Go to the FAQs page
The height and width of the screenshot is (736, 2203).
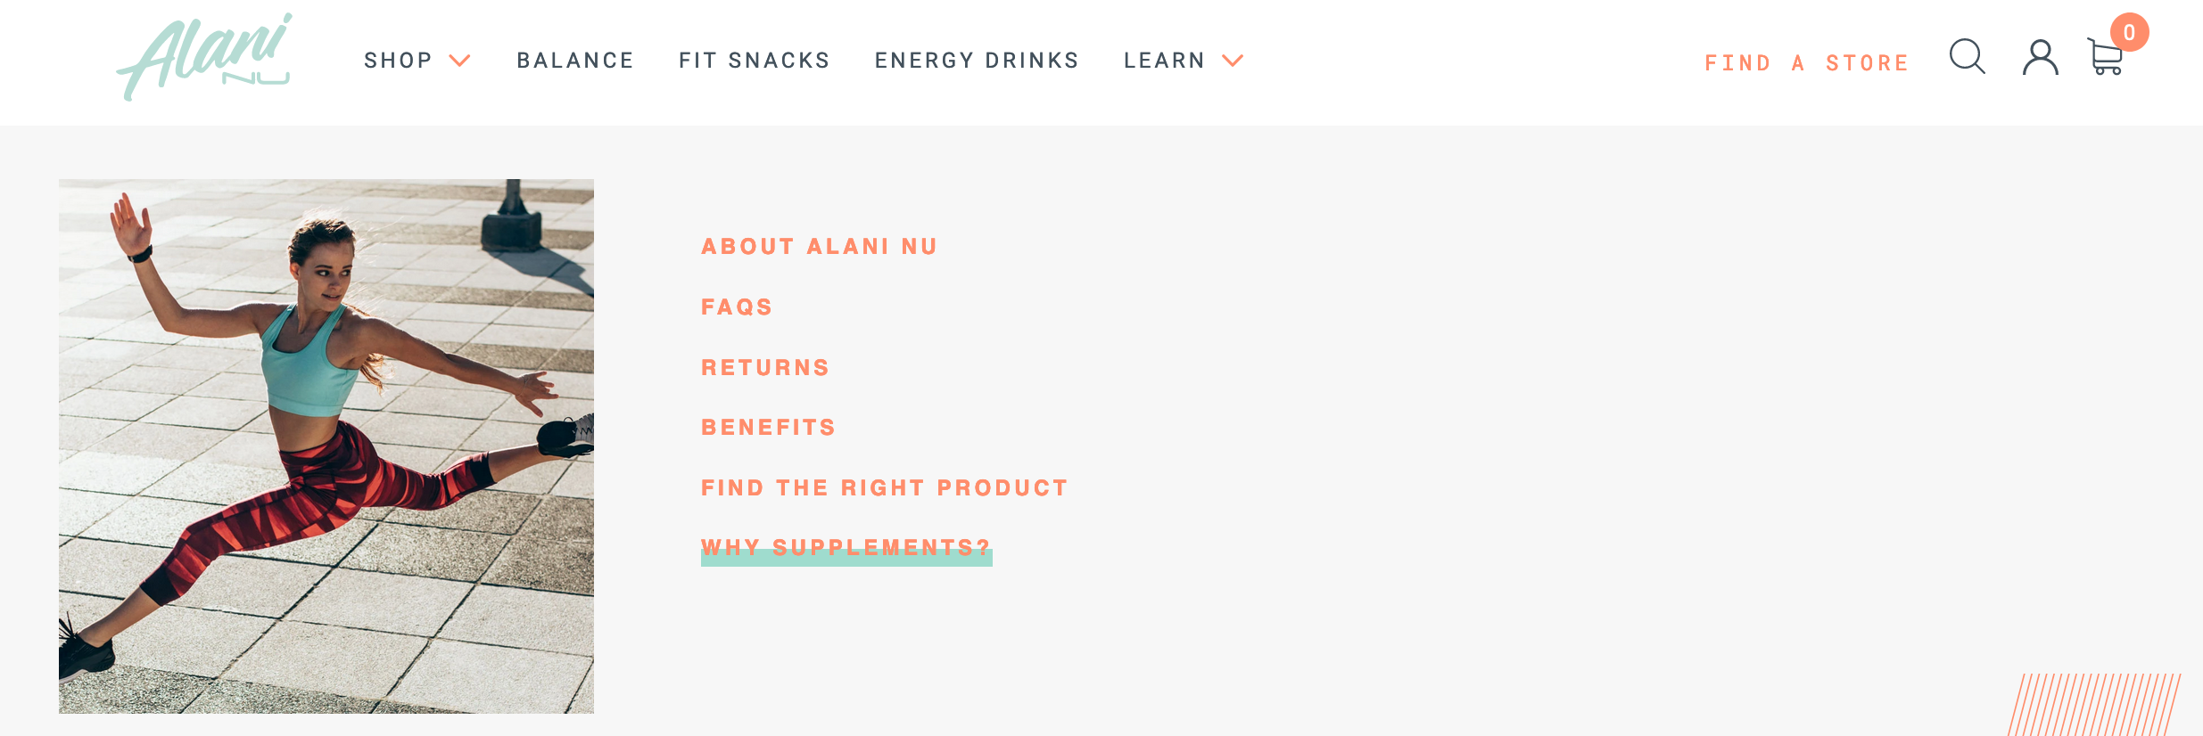pos(737,307)
